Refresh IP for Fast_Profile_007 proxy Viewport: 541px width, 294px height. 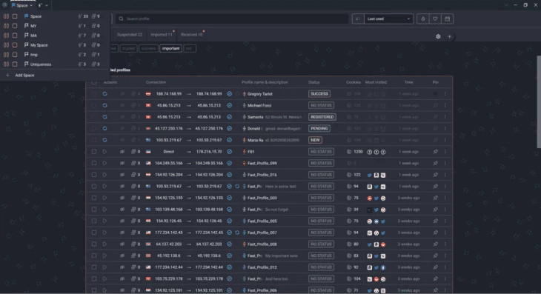[x=237, y=233]
